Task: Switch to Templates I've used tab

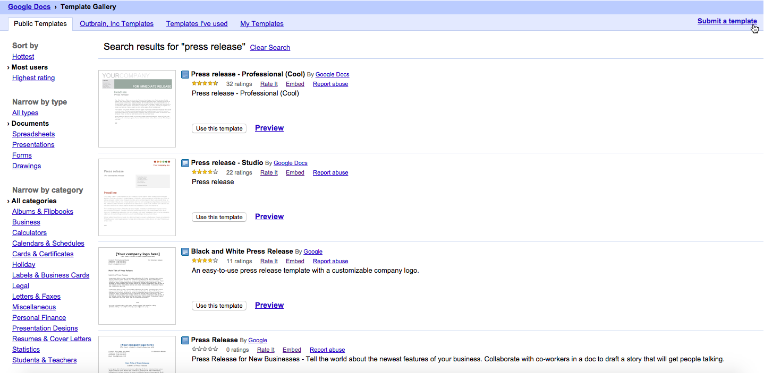Action: point(197,24)
